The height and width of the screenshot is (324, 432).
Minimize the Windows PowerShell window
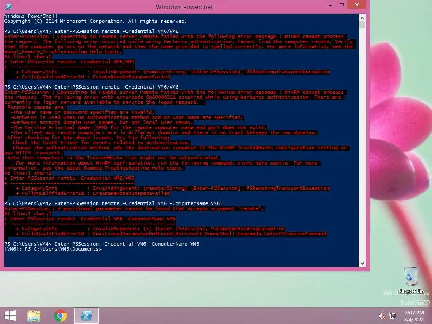tap(330, 5)
